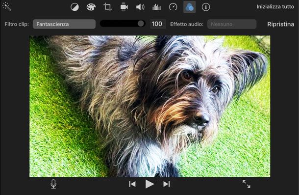This screenshot has height=195, width=299.
Task: Click the filter amount field showing 100
Action: 158,24
